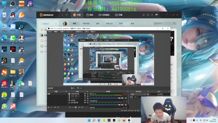This screenshot has width=218, height=123.
Task: Adjust the Mic/Aux volume slider
Action: tap(105, 98)
